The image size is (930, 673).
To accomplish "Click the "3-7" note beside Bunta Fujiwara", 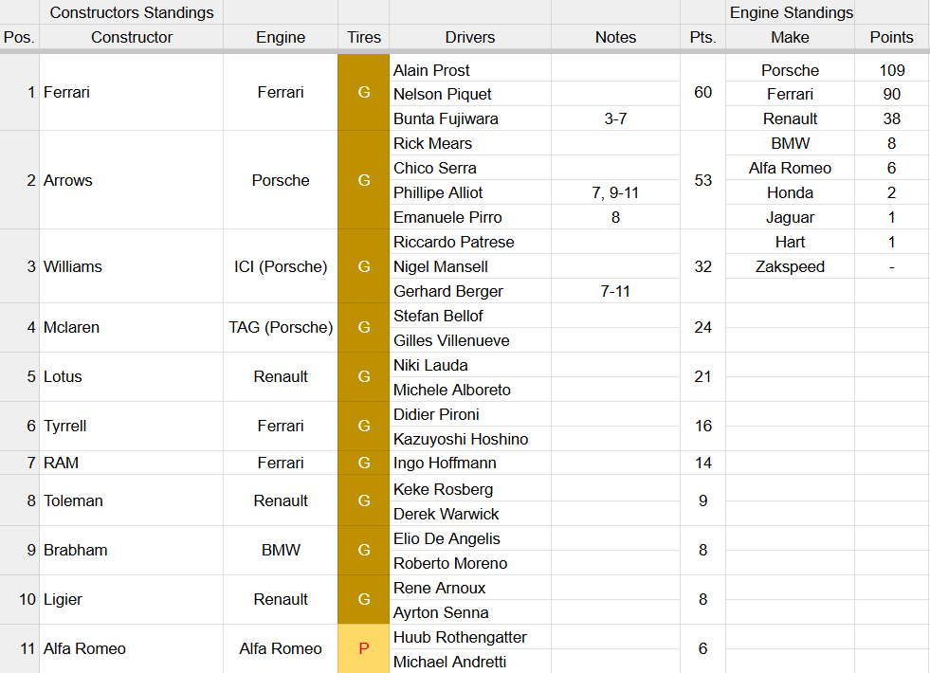I will pyautogui.click(x=615, y=118).
